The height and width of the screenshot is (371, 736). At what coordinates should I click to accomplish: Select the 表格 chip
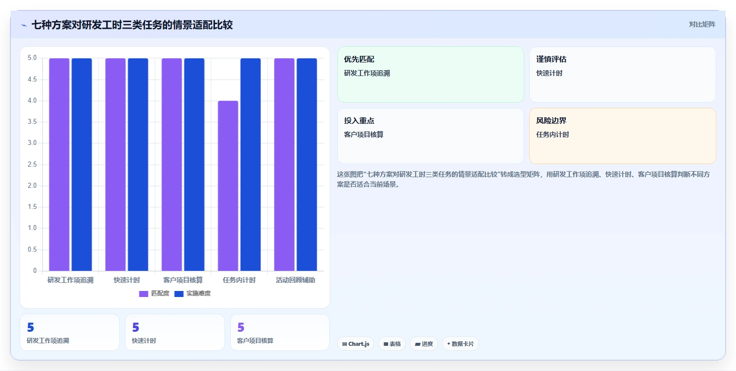click(392, 344)
